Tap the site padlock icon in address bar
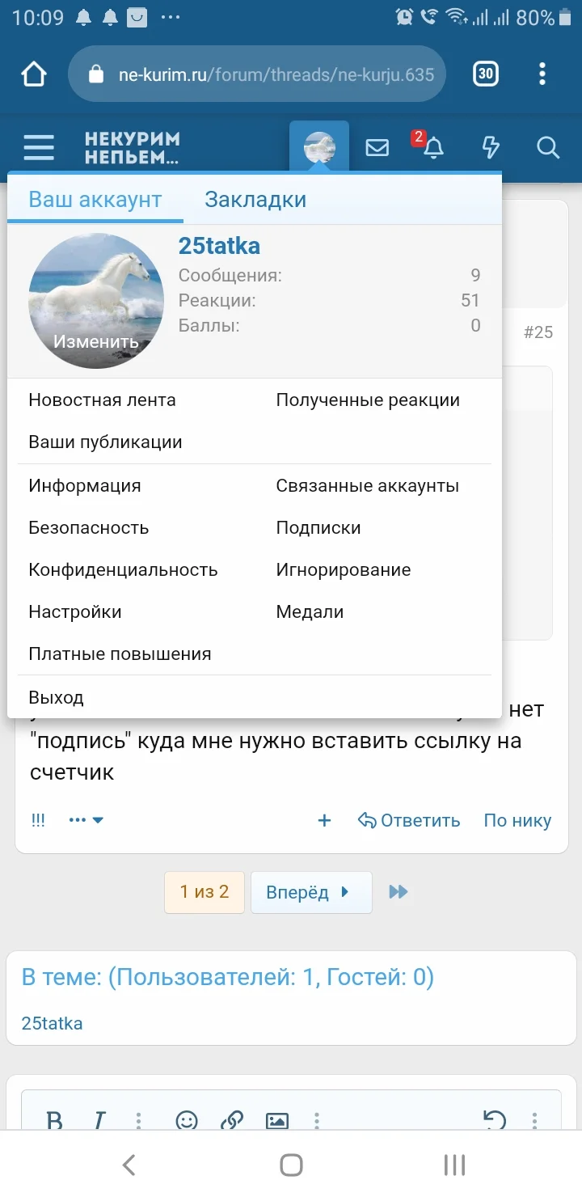582x1197 pixels. click(x=96, y=74)
